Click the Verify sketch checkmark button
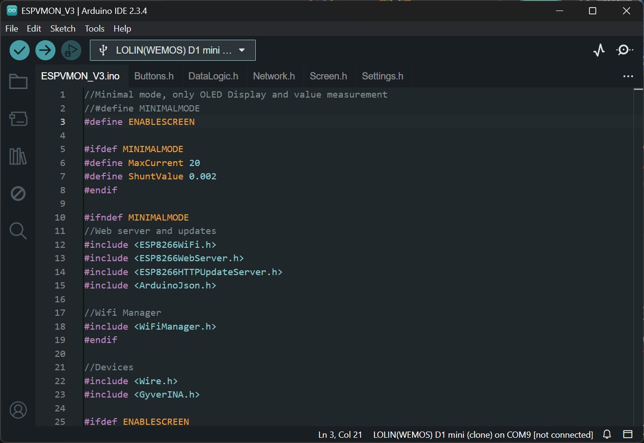 [20, 50]
